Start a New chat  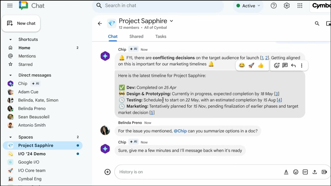(21, 23)
